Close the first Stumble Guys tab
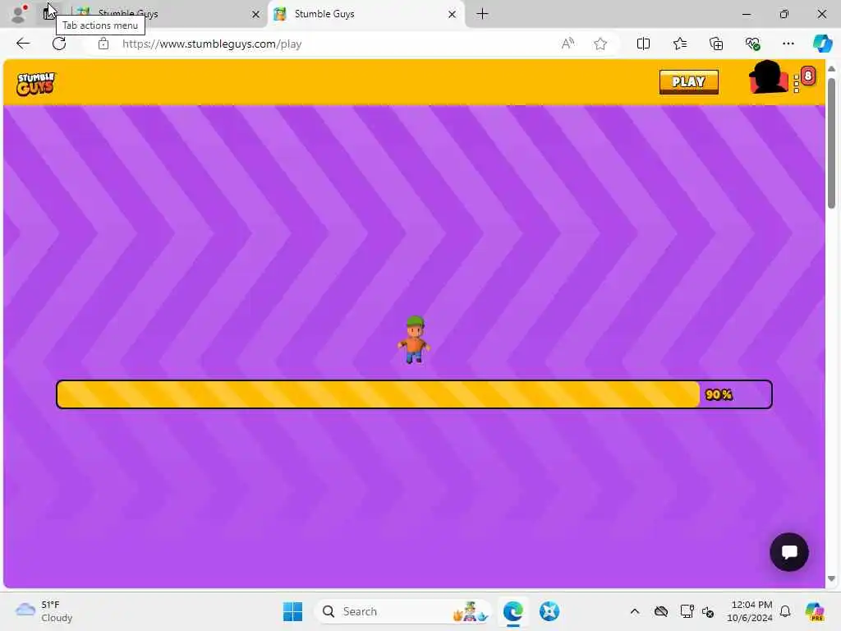Viewport: 841px width, 631px height. pos(256,15)
